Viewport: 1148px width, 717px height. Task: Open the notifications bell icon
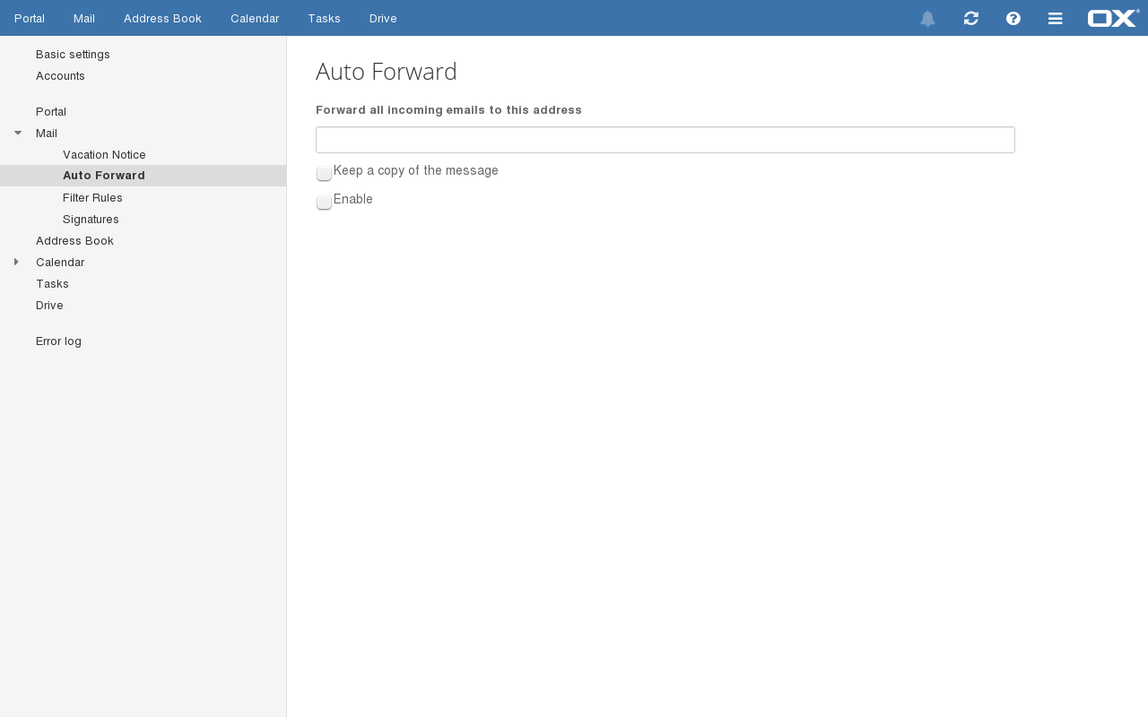coord(927,19)
